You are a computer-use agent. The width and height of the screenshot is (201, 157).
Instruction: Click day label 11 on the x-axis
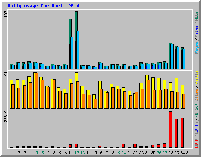pyautogui.click(x=71, y=153)
